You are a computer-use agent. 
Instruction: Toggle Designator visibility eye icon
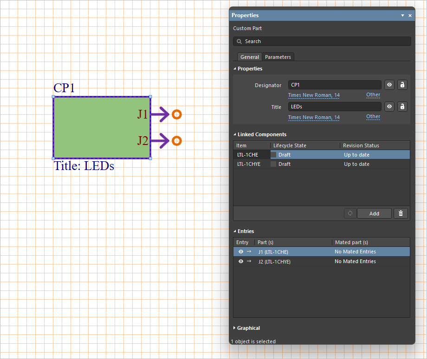[x=389, y=85]
